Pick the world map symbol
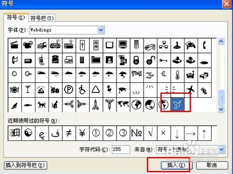The width and height of the screenshot is (233, 174). coord(123,105)
